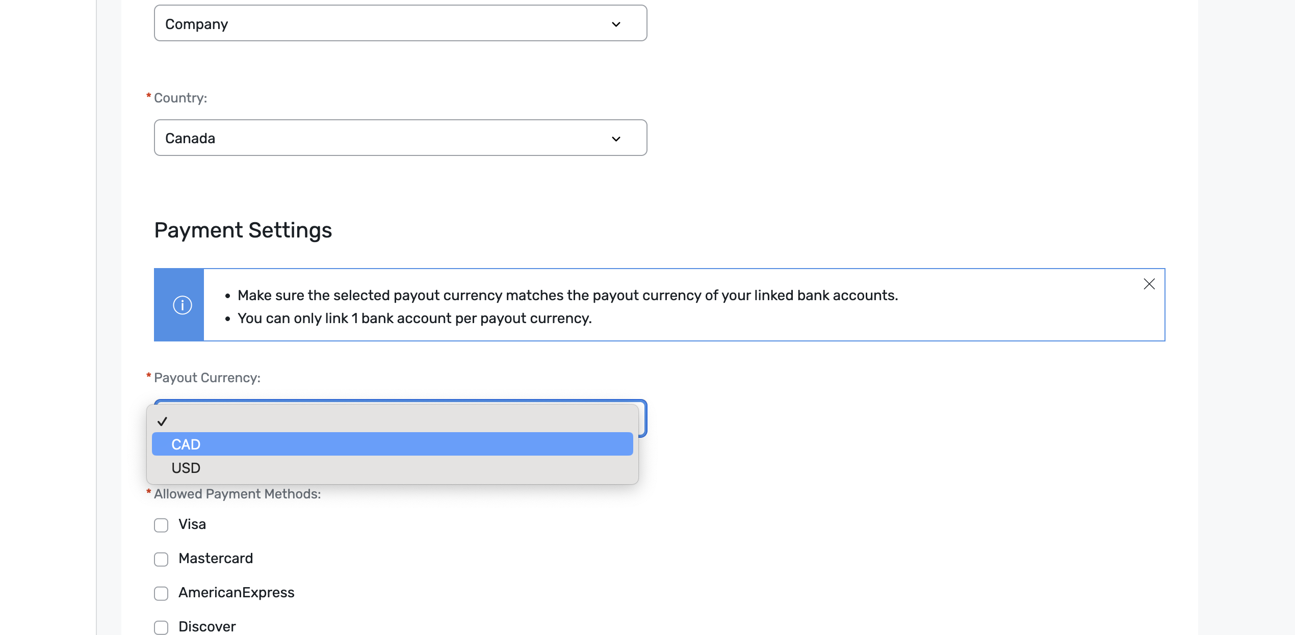Click the Mastercard label text
The height and width of the screenshot is (635, 1295).
click(x=216, y=559)
